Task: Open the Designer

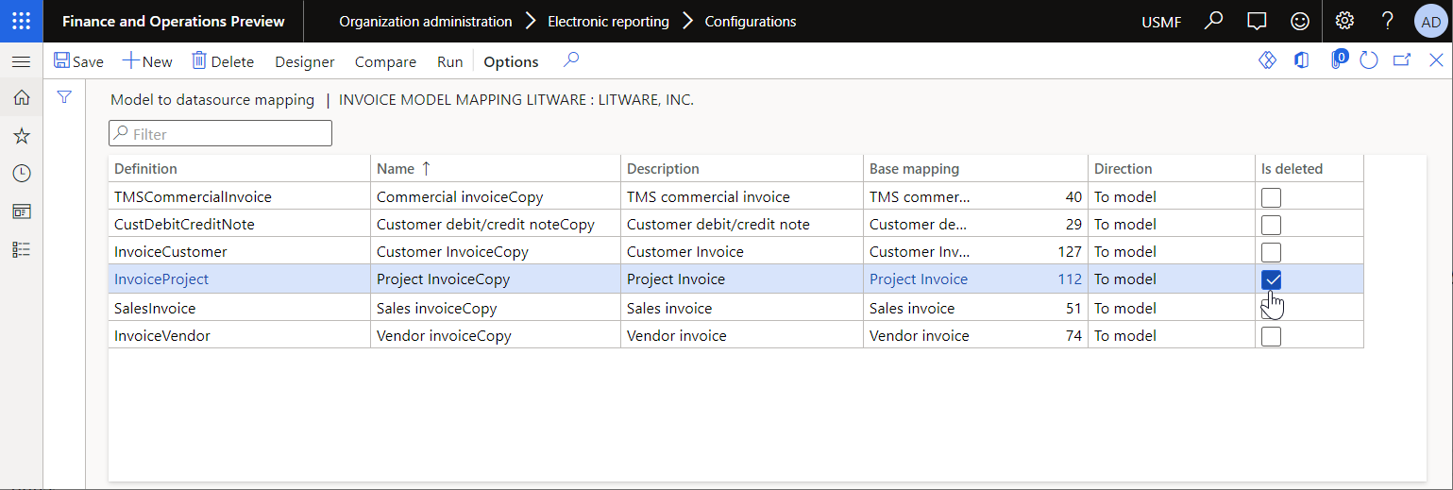Action: pos(305,61)
